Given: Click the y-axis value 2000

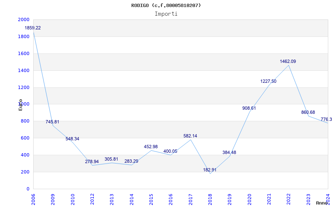Looking at the screenshot, I should 24,19.
